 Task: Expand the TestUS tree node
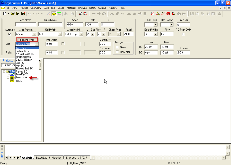[x=8, y=81]
